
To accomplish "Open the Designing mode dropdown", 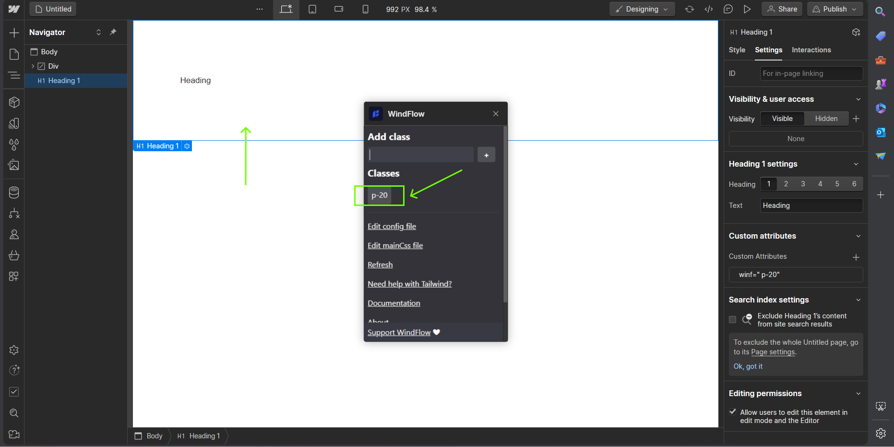I will click(642, 9).
